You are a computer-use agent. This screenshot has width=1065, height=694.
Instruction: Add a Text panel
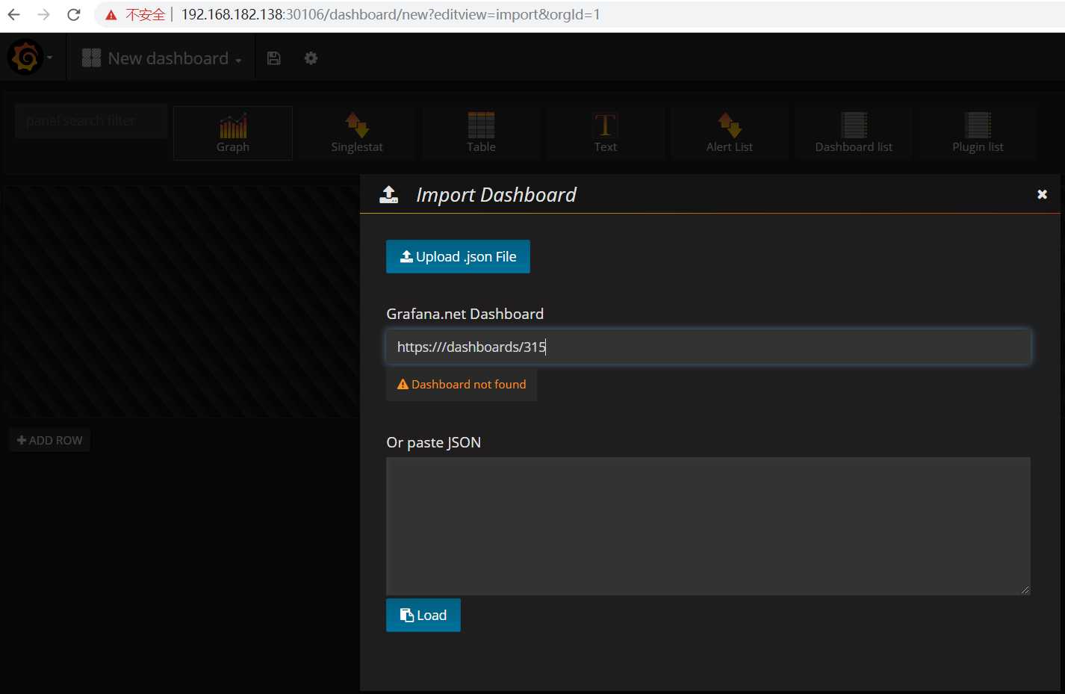(x=606, y=133)
